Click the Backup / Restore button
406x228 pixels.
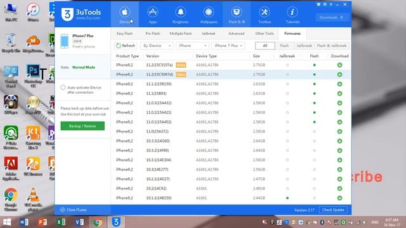(x=82, y=126)
